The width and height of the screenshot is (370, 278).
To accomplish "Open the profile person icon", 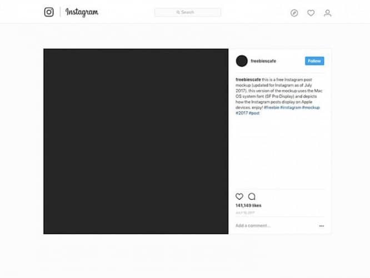I will [x=328, y=13].
